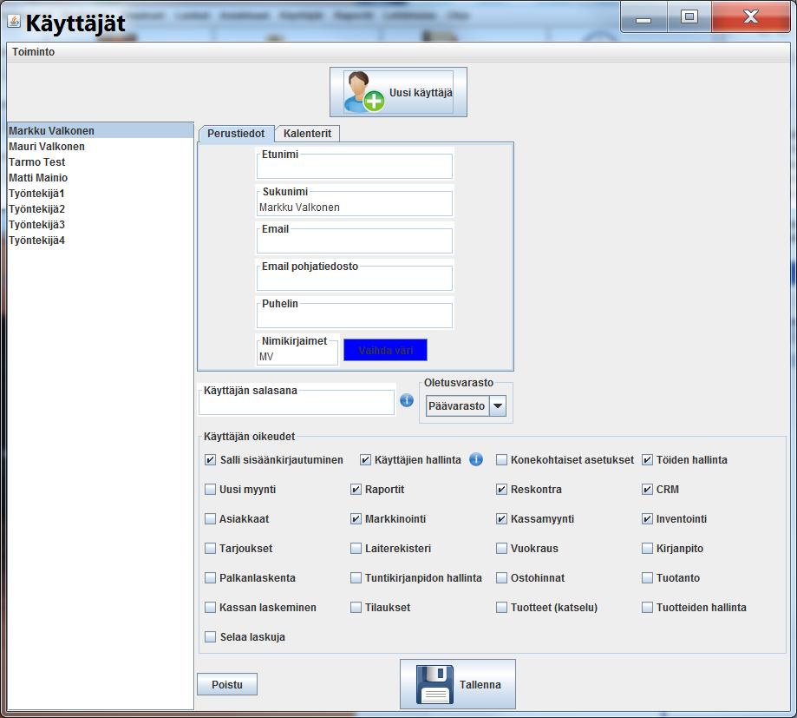This screenshot has height=718, width=797.
Task: Enable the Palkanlaskenta checkbox
Action: point(210,578)
